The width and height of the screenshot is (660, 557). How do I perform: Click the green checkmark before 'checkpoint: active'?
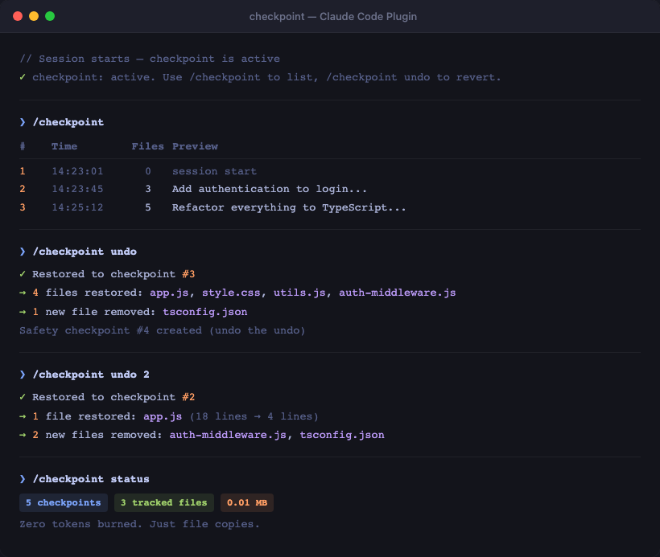23,77
